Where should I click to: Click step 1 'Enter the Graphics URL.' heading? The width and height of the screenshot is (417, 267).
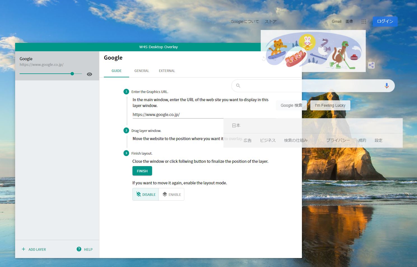(150, 92)
